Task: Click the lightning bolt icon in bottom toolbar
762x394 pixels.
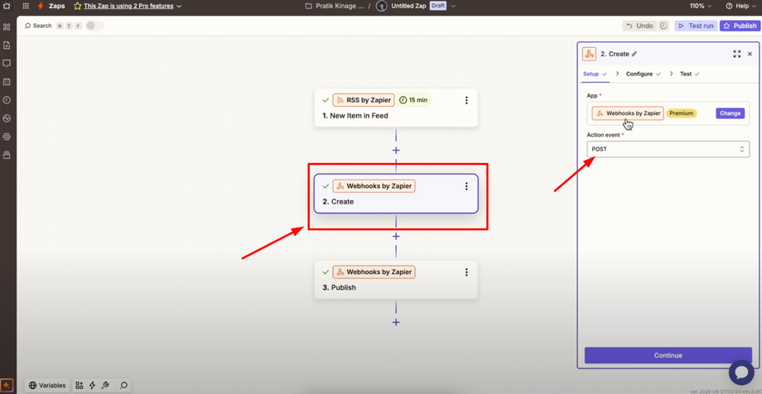Action: click(92, 385)
